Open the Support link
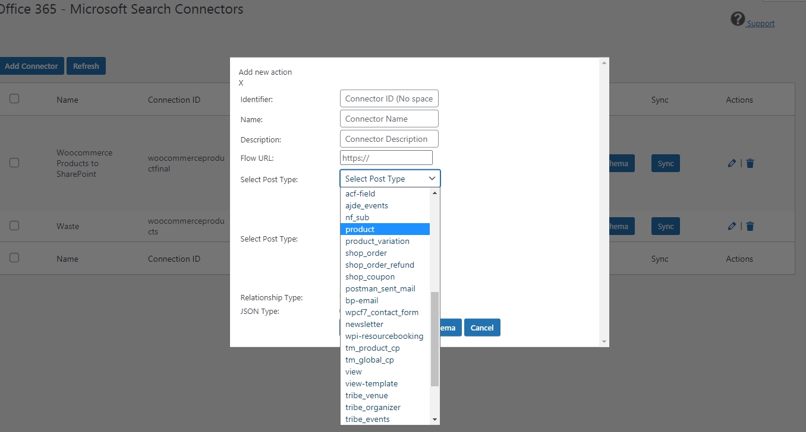 [761, 24]
